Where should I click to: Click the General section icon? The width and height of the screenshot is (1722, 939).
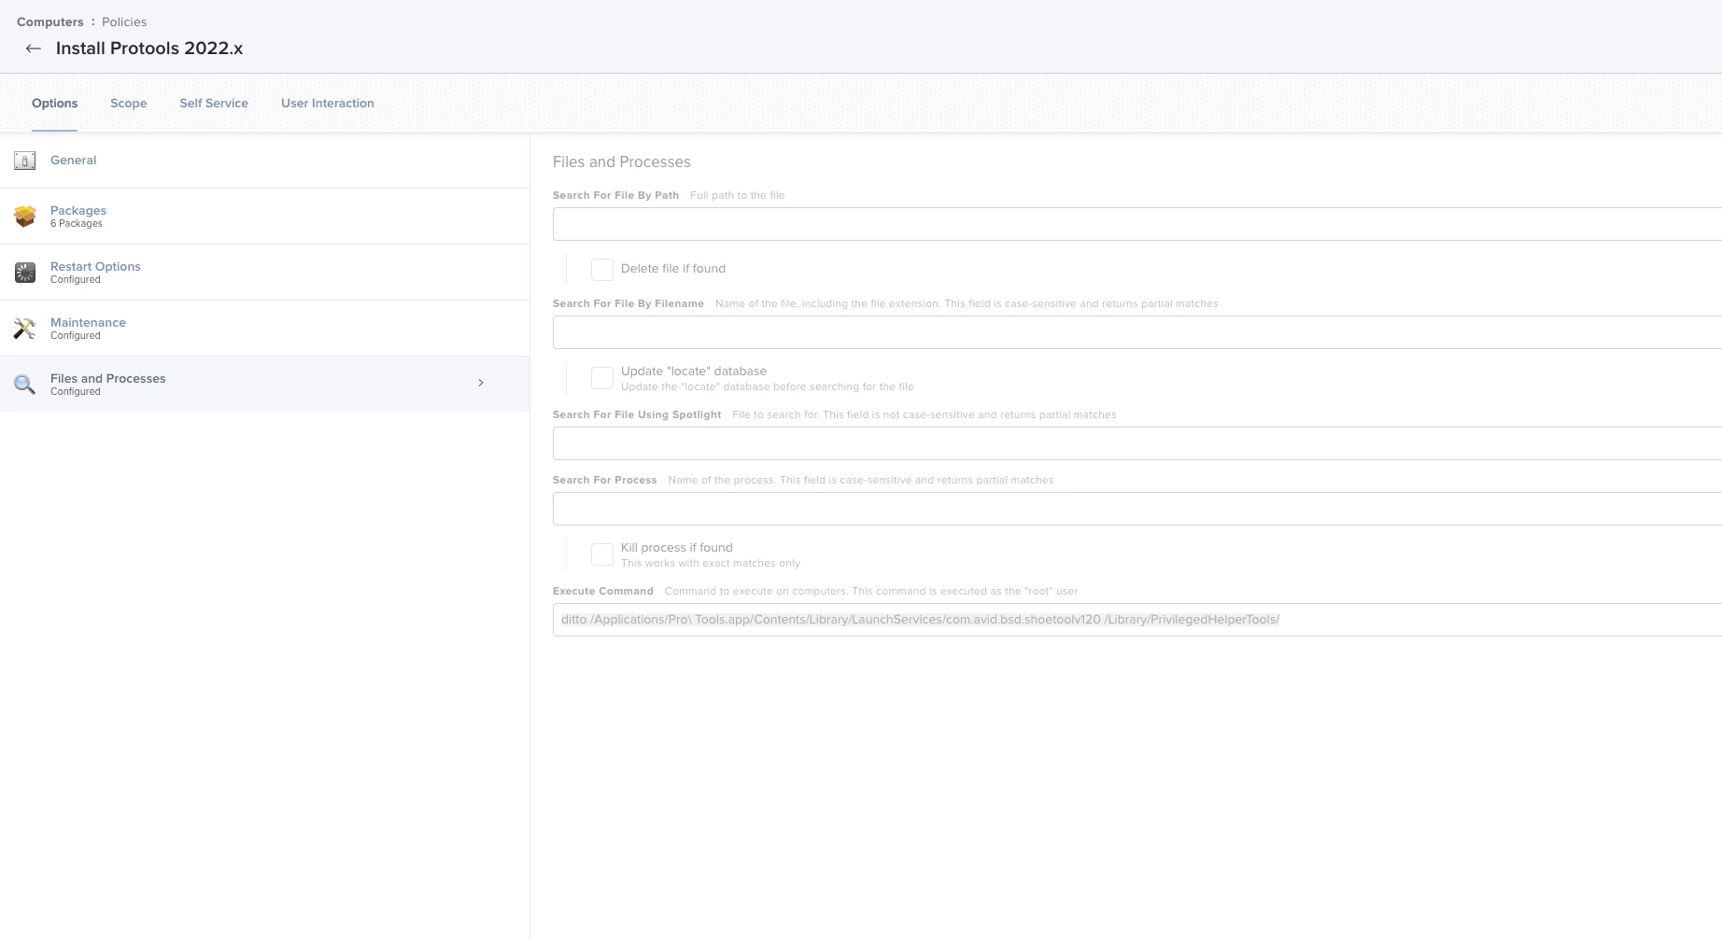tap(25, 161)
